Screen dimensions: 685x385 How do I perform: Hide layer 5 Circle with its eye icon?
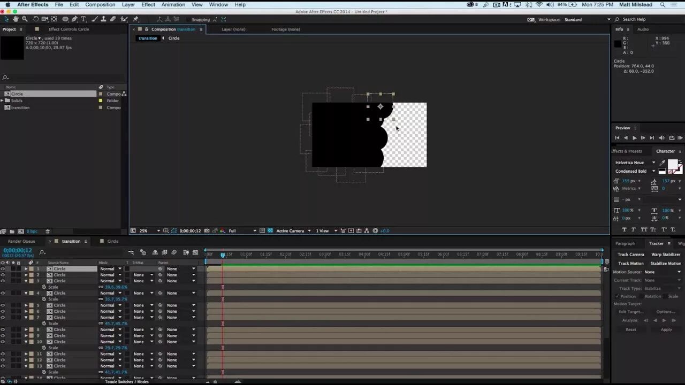3,305
